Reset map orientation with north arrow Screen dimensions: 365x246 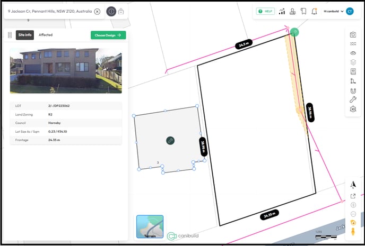(353, 185)
